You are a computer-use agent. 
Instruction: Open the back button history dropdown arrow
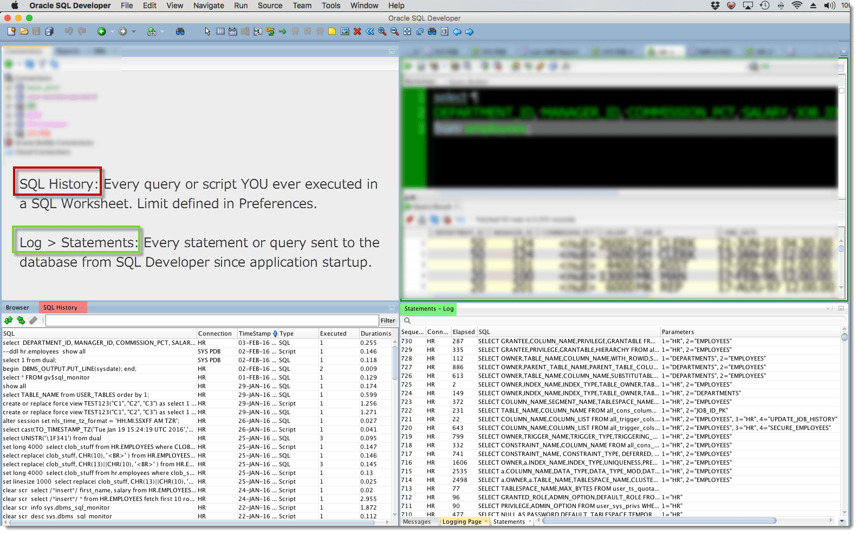(x=112, y=31)
